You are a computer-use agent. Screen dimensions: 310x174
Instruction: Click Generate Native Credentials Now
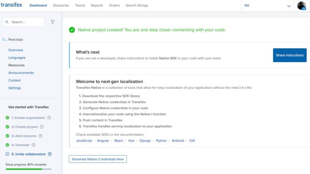click(x=98, y=159)
